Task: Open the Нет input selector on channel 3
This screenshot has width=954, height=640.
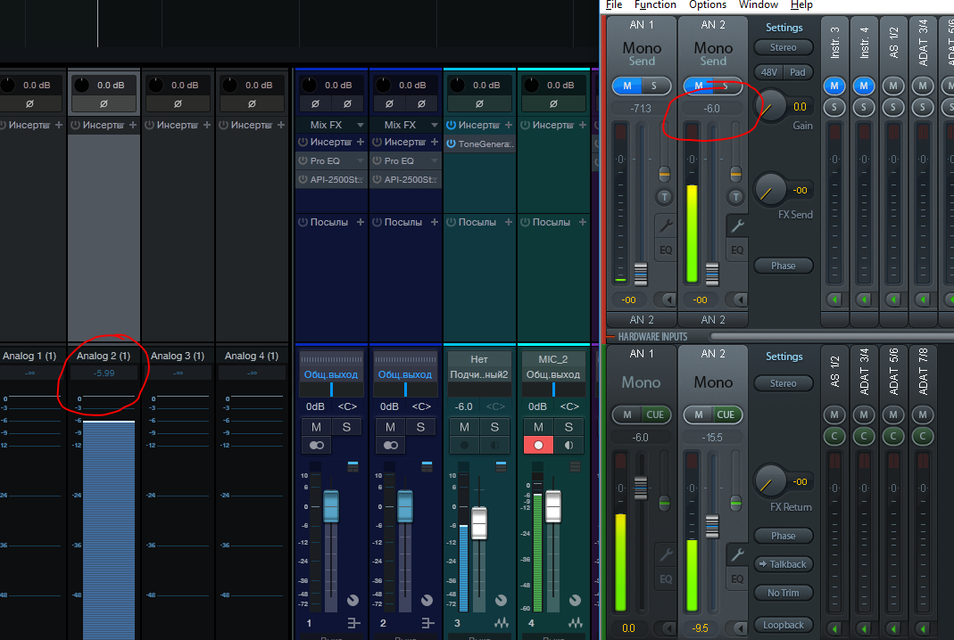Action: pyautogui.click(x=479, y=359)
